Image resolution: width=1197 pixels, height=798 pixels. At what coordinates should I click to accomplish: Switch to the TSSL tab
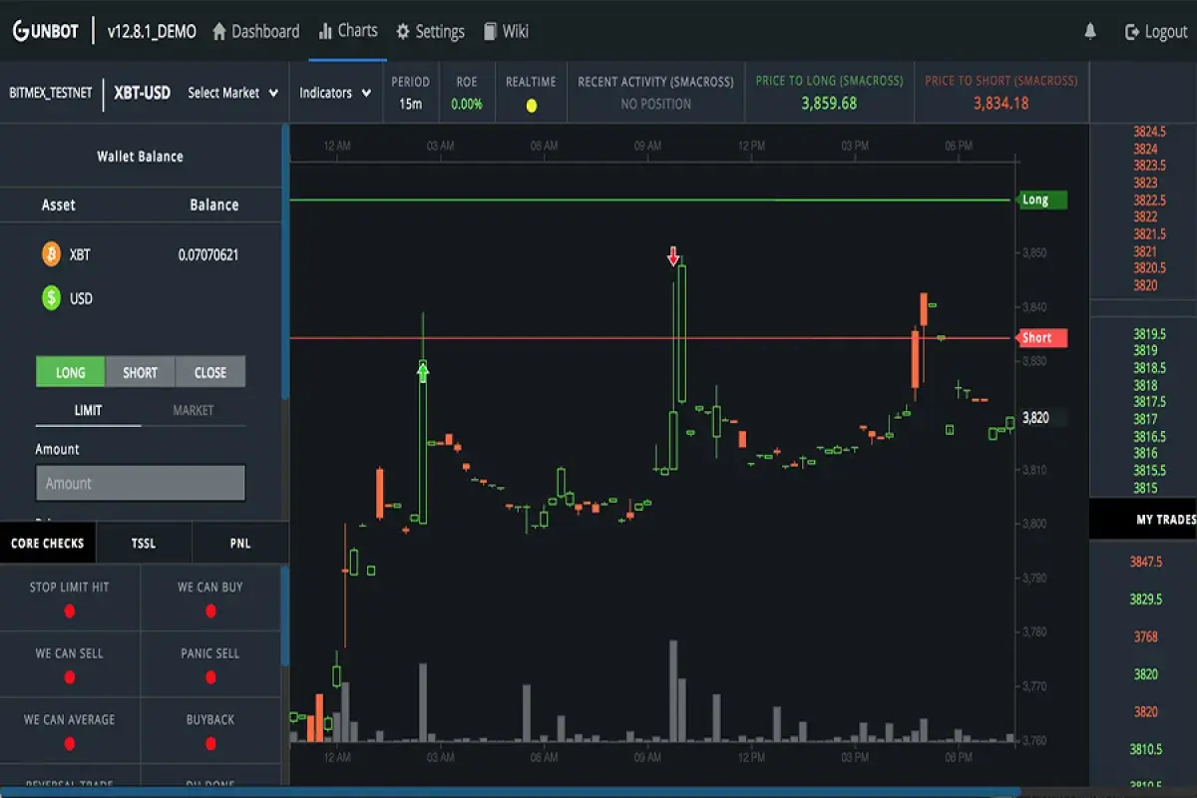pos(143,543)
